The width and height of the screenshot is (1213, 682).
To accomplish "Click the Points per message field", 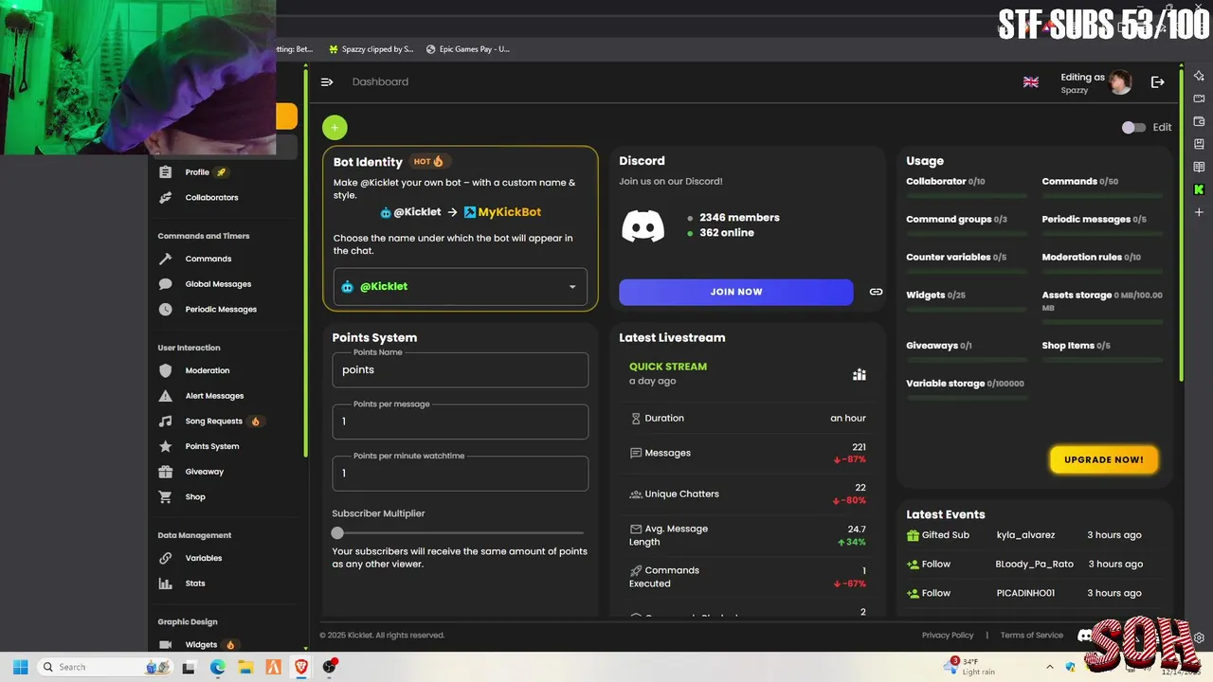I will 460,422.
